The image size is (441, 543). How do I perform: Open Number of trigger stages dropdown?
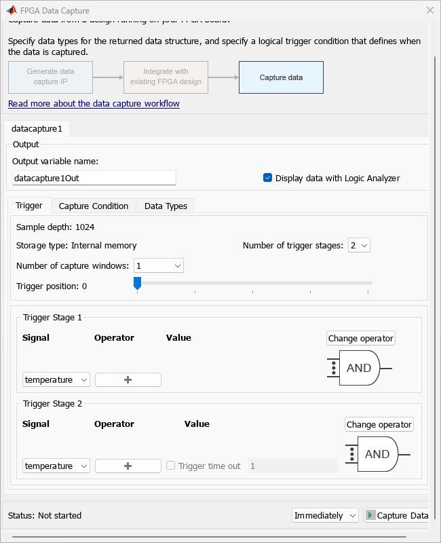(x=359, y=246)
